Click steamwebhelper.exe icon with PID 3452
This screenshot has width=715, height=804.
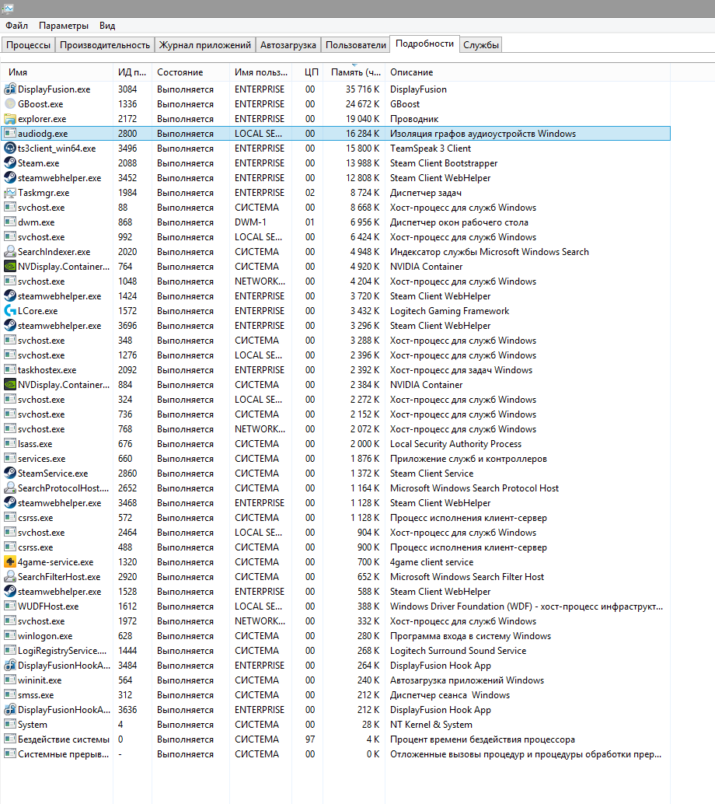point(10,178)
